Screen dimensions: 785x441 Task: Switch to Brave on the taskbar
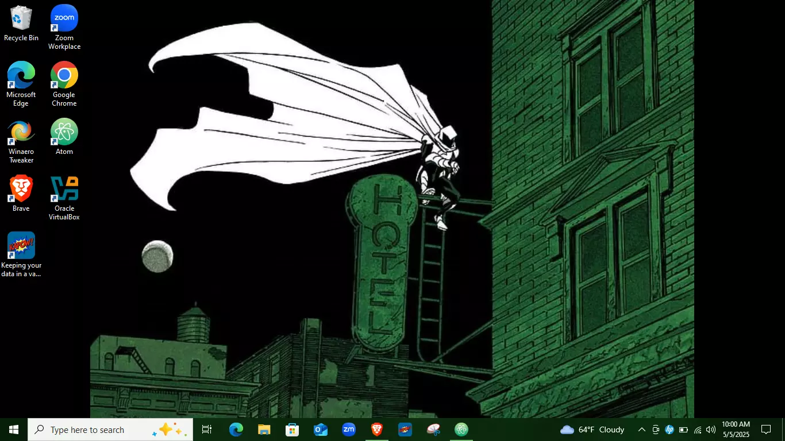coord(377,430)
